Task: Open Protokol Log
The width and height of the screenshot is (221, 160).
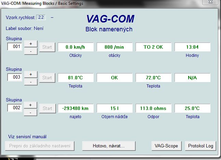Action: tap(201, 146)
